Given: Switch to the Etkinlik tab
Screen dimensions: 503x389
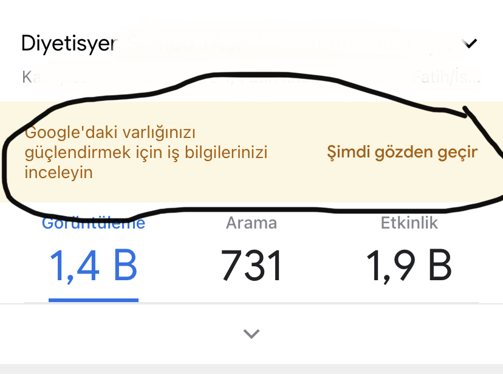Looking at the screenshot, I should click(409, 222).
